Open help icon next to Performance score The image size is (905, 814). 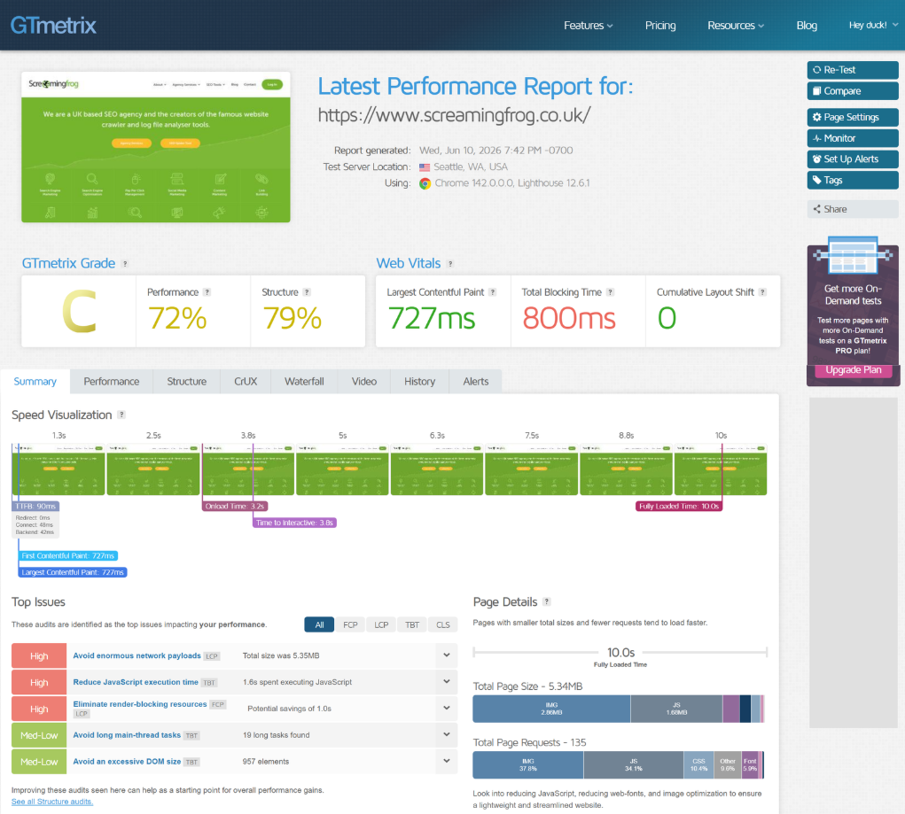point(207,292)
